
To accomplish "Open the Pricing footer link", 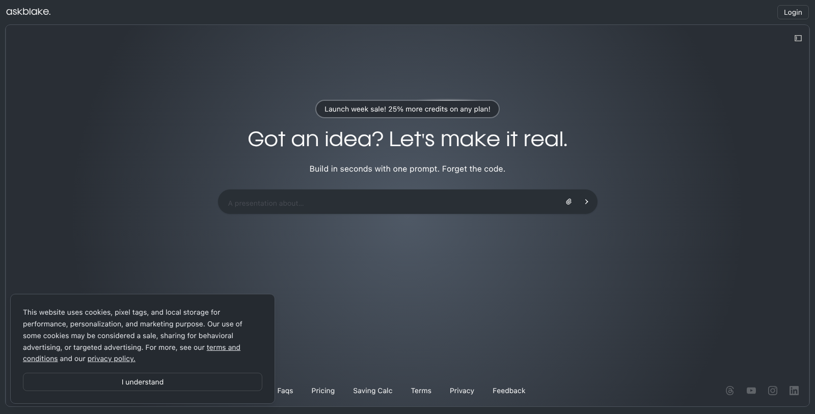I will (x=323, y=391).
